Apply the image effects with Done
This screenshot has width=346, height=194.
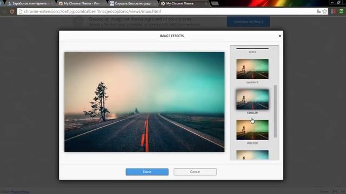pos(147,172)
